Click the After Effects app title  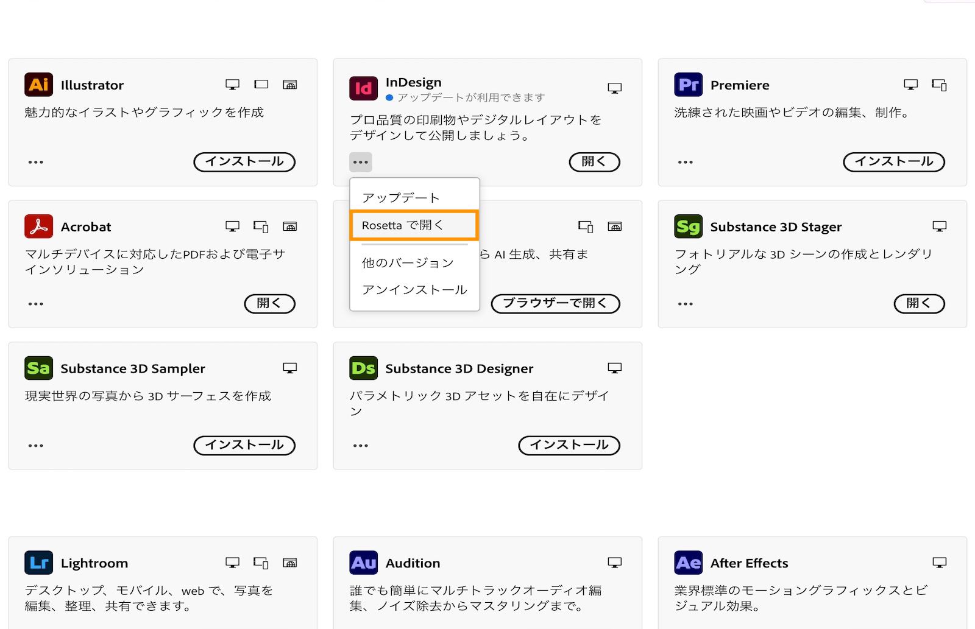pos(749,563)
